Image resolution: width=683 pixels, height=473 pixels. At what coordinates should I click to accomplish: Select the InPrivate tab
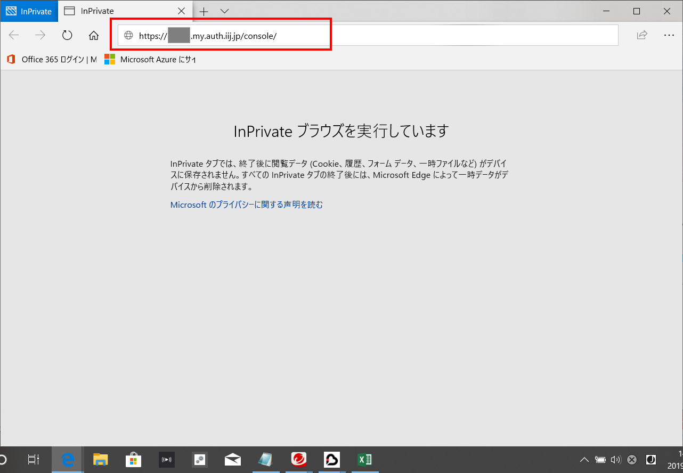click(x=123, y=11)
